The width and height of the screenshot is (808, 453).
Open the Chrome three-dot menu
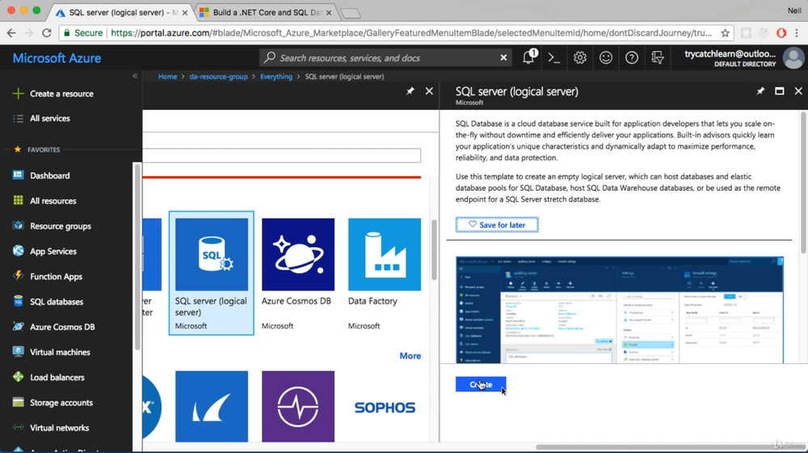pos(797,33)
